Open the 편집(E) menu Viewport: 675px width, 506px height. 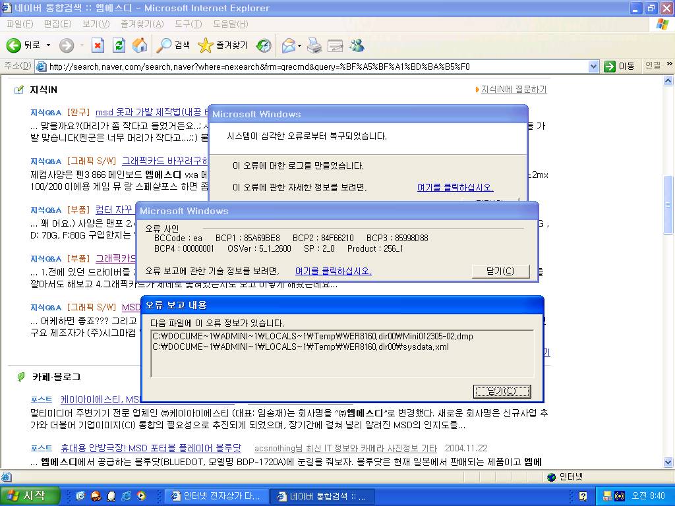(x=58, y=24)
